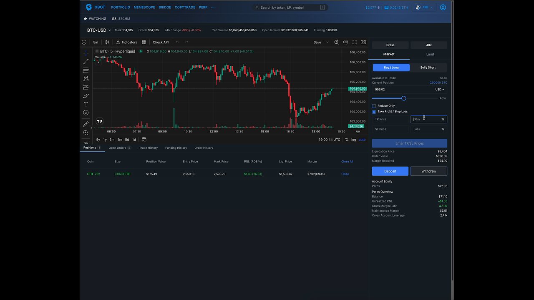The width and height of the screenshot is (534, 300).
Task: Expand the Save layout dropdown arrow
Action: click(x=327, y=42)
